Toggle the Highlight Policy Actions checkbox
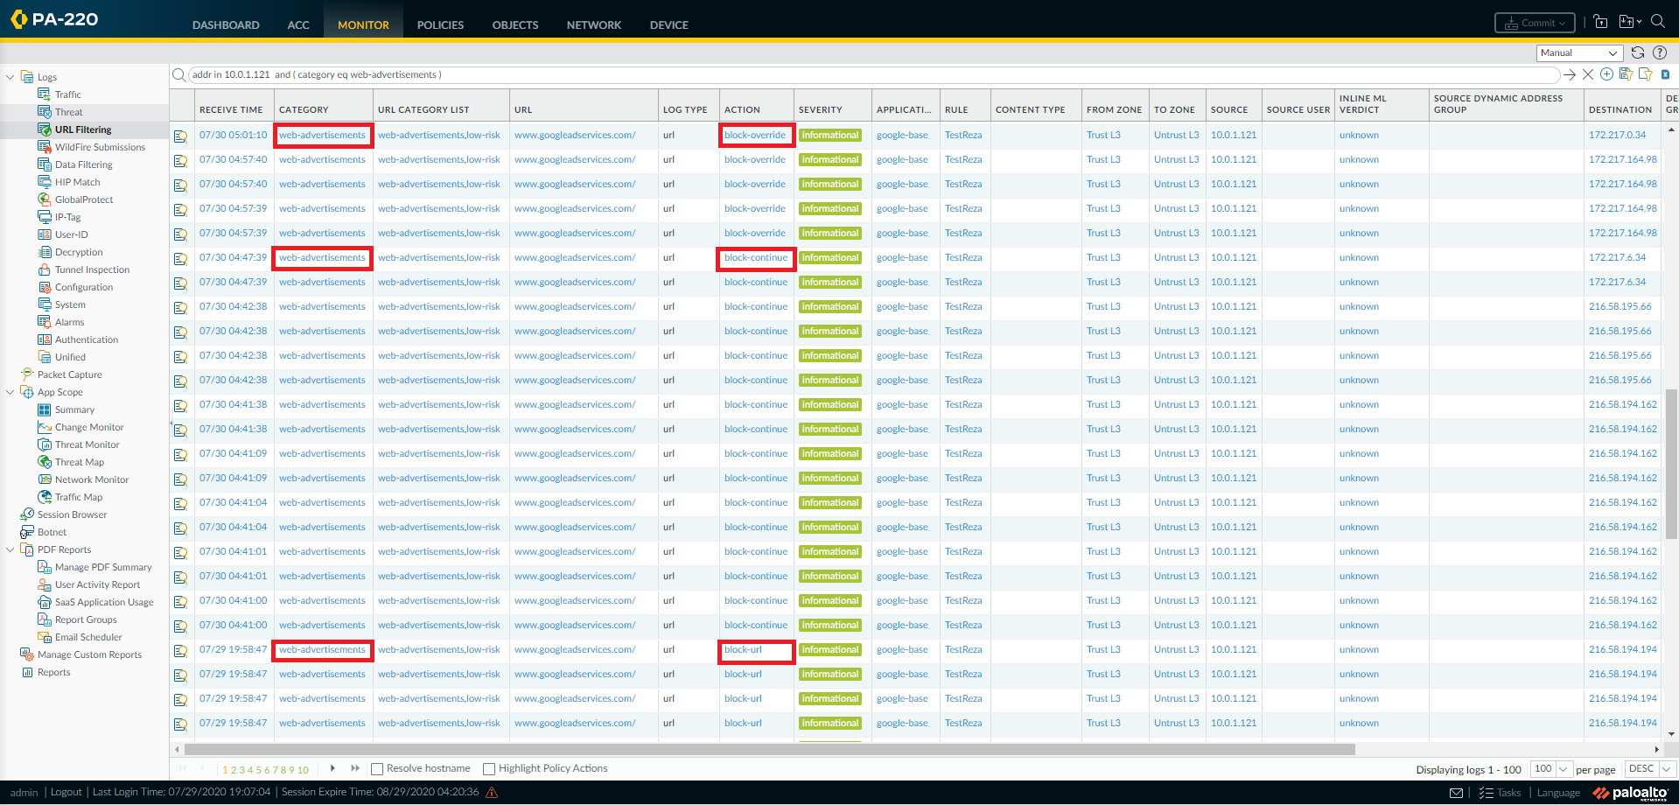 pos(489,769)
